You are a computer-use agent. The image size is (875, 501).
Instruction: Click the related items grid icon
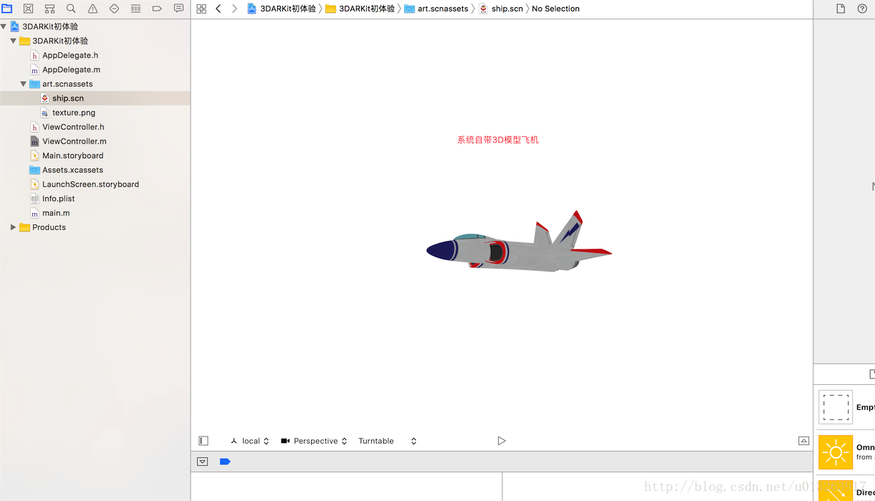pos(201,9)
